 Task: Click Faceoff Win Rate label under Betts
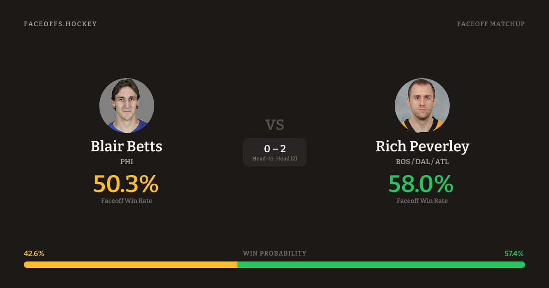pyautogui.click(x=127, y=201)
